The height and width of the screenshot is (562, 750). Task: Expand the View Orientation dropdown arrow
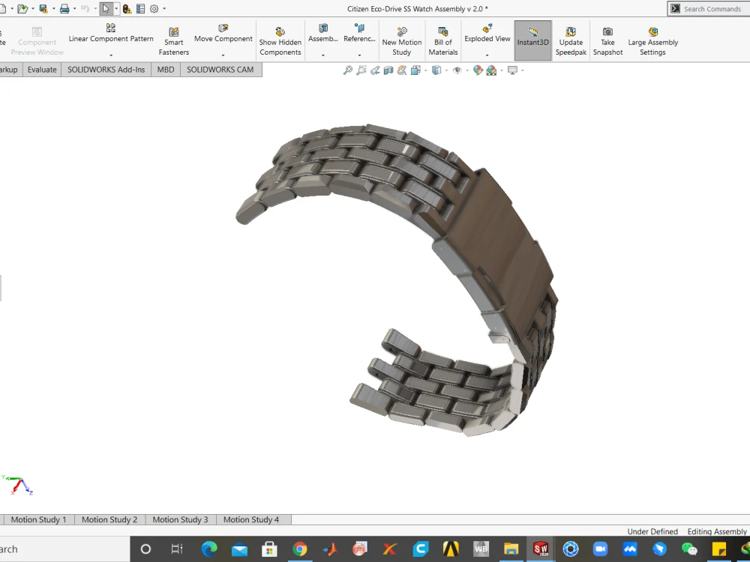[425, 70]
